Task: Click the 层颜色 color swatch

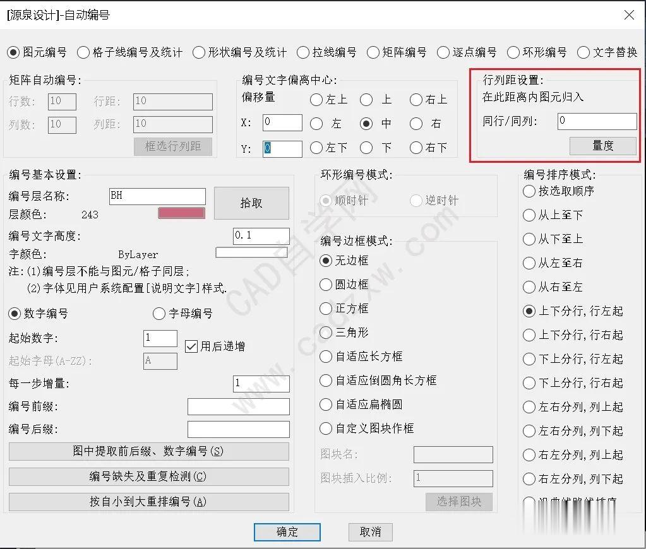Action: (182, 213)
